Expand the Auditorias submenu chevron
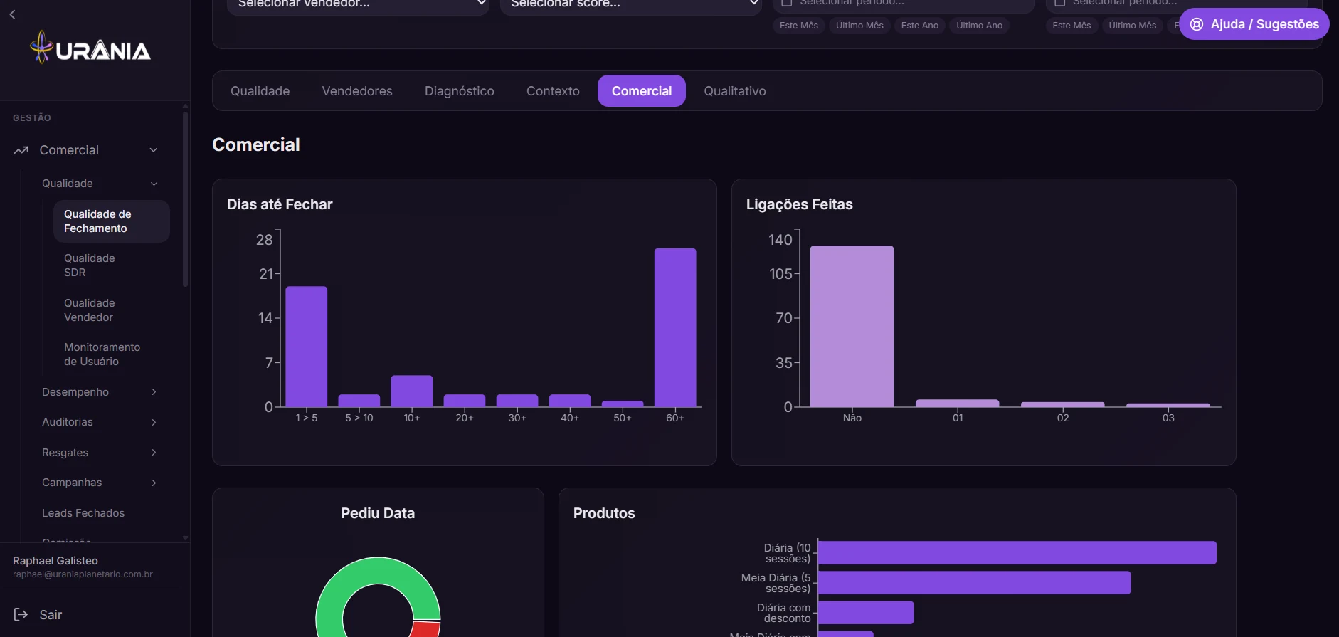Viewport: 1339px width, 637px height. [x=154, y=422]
